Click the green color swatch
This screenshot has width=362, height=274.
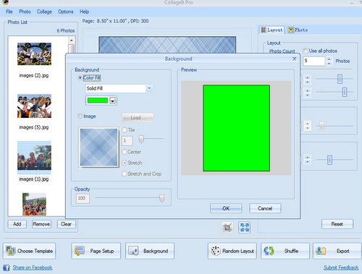pyautogui.click(x=98, y=100)
